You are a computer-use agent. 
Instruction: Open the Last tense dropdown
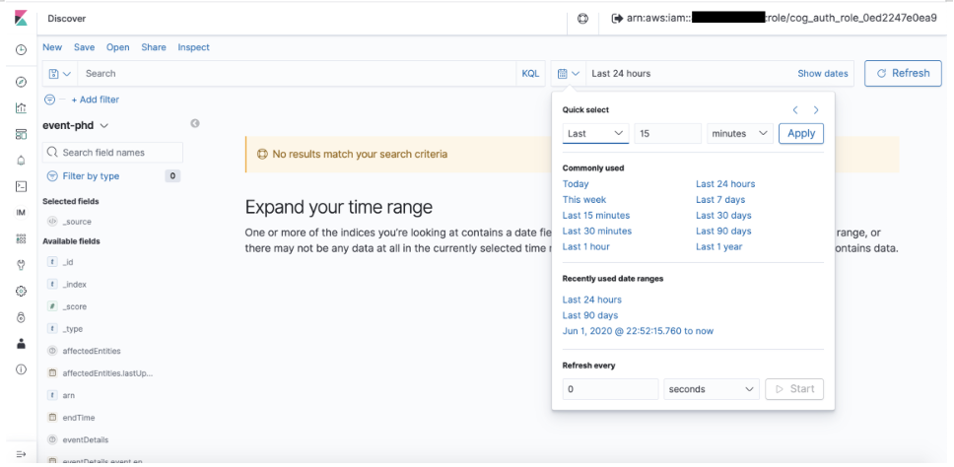click(x=595, y=133)
